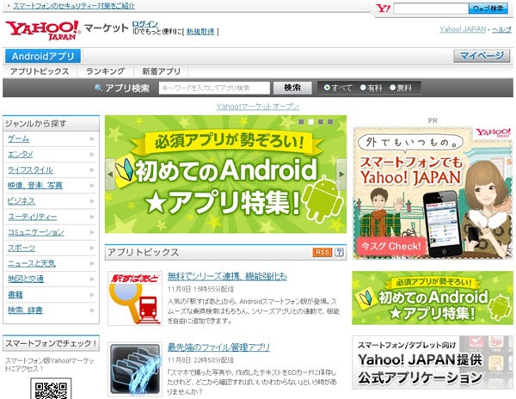
Task: Show next banner with right arrow
Action: pos(341,174)
